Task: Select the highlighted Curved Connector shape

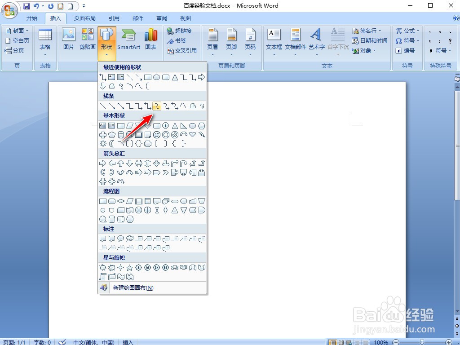Action: click(x=157, y=106)
